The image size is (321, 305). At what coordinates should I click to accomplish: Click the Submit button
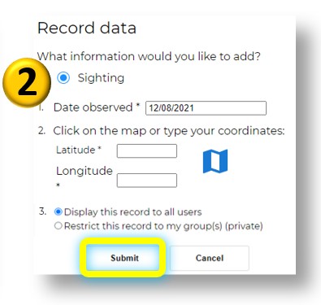point(123,258)
